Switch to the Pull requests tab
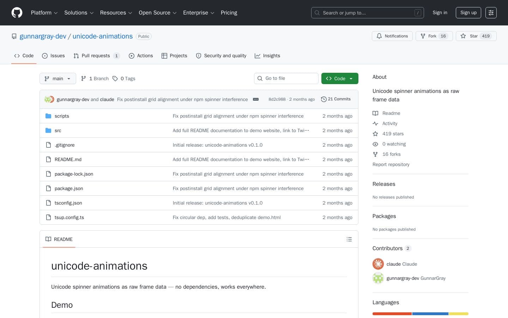The image size is (508, 318). point(97,56)
